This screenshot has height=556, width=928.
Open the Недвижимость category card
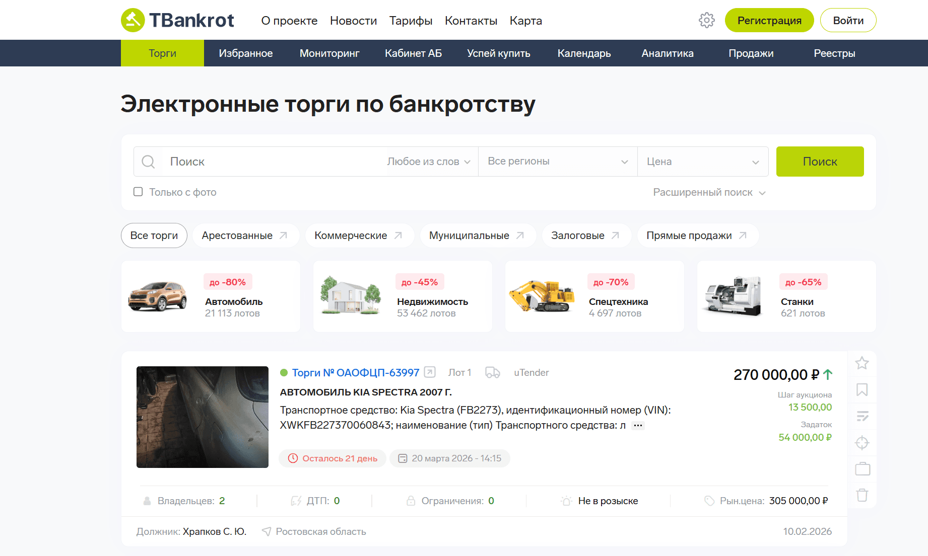[403, 296]
